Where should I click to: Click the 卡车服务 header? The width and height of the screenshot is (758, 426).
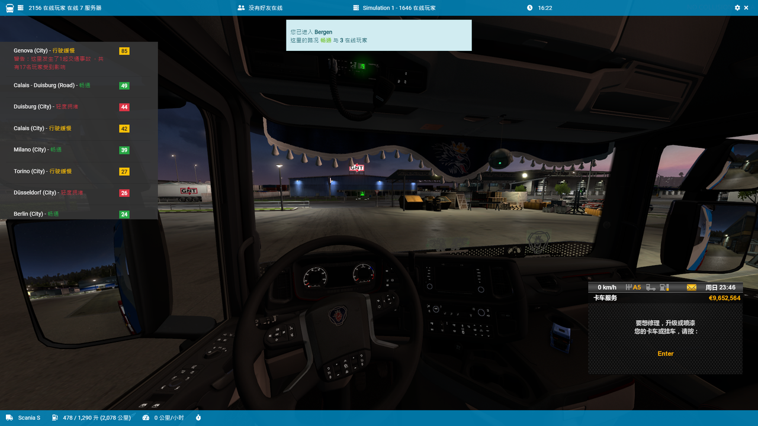pyautogui.click(x=605, y=298)
